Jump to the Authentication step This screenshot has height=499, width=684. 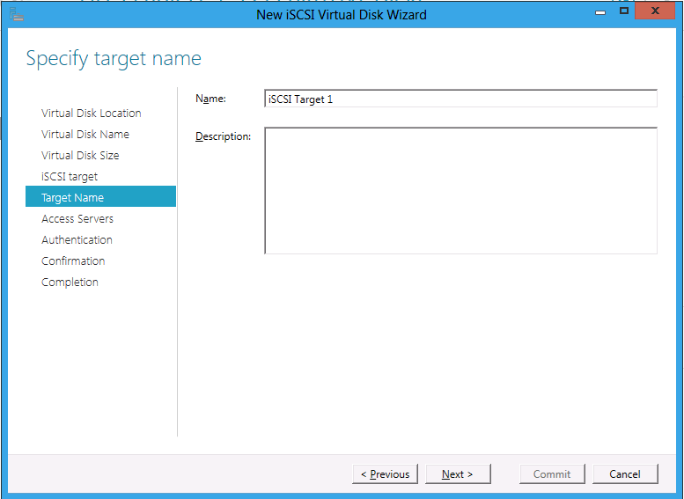point(77,240)
